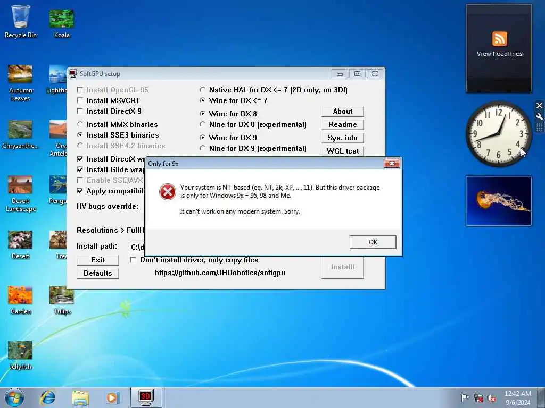The width and height of the screenshot is (545, 408).
Task: Uncheck Install DirectX wrapper checkbox
Action: pos(80,159)
